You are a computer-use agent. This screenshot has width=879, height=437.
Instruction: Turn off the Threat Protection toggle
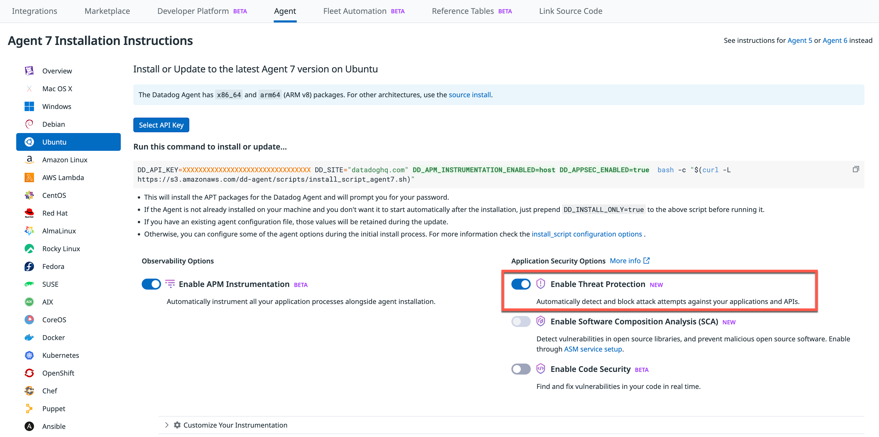tap(521, 284)
